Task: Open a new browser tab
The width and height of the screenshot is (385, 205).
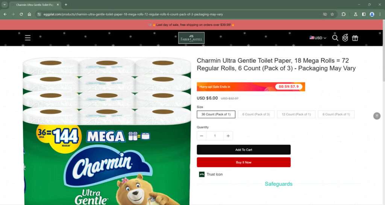Action: [66, 4]
